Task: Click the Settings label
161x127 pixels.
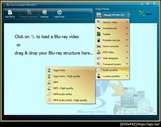Action: 45,17
